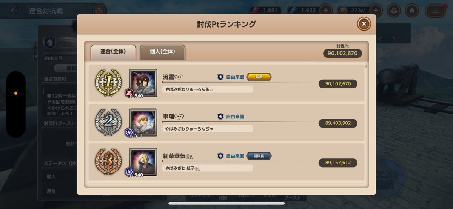Switch to the 連合(全体) tab
453x209 pixels.
point(113,52)
